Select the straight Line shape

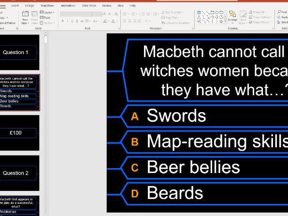pyautogui.click(x=203, y=13)
